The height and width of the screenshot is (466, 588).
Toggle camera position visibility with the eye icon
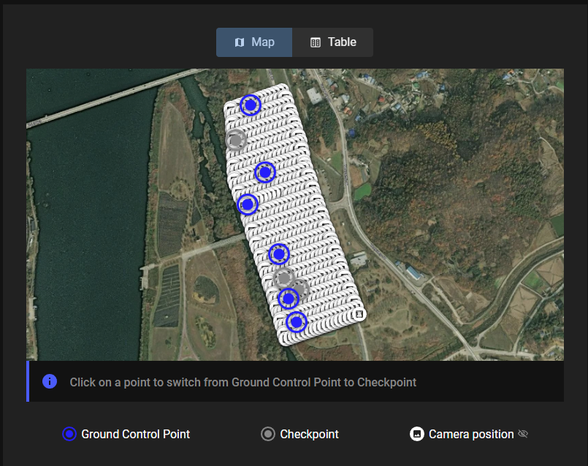tap(524, 434)
